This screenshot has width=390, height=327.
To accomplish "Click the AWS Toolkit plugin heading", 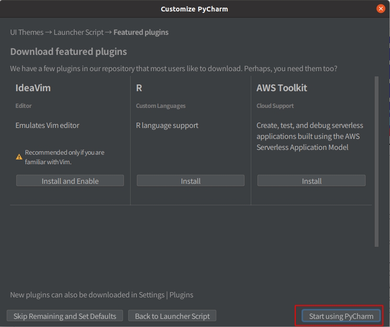I will coord(281,88).
